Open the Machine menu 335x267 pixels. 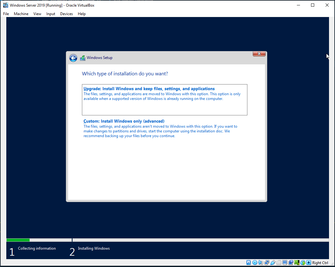21,14
